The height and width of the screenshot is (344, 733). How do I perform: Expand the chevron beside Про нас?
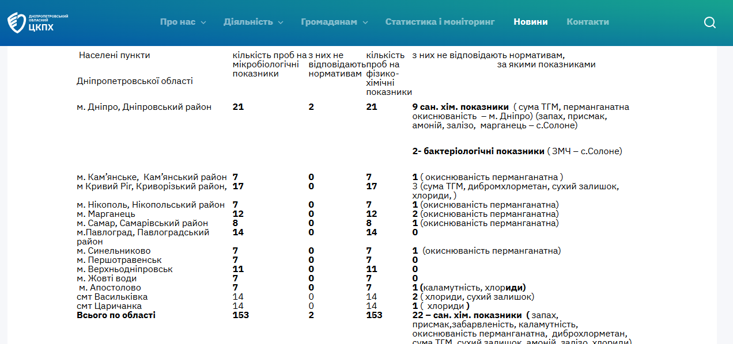[x=203, y=22]
